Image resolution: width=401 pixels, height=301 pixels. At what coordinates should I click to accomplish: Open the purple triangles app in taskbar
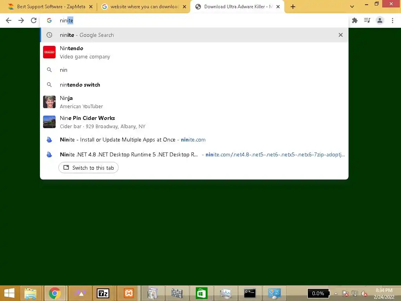pyautogui.click(x=80, y=293)
